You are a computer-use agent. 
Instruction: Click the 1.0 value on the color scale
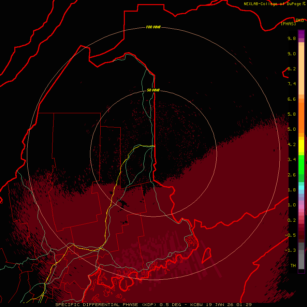click(292, 205)
